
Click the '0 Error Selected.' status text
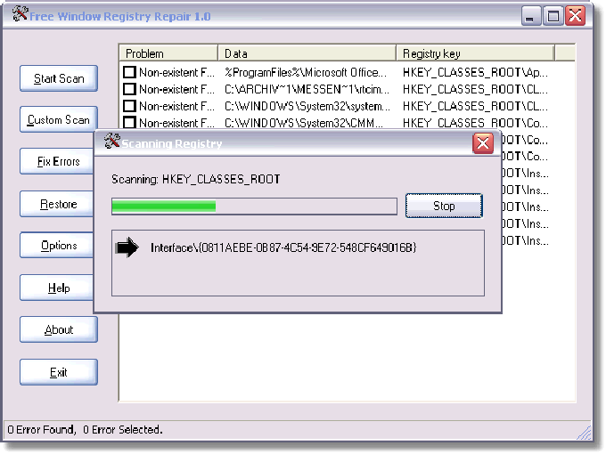pos(123,429)
